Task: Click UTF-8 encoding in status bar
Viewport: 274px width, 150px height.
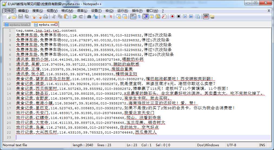Action: 232,145
